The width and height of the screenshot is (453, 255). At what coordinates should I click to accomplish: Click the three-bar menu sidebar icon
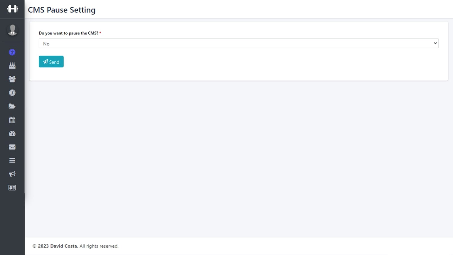[x=12, y=160]
